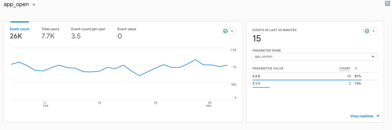Click the 2.2.0 parameter value row
Screen dimensions: 392x130
[315, 76]
